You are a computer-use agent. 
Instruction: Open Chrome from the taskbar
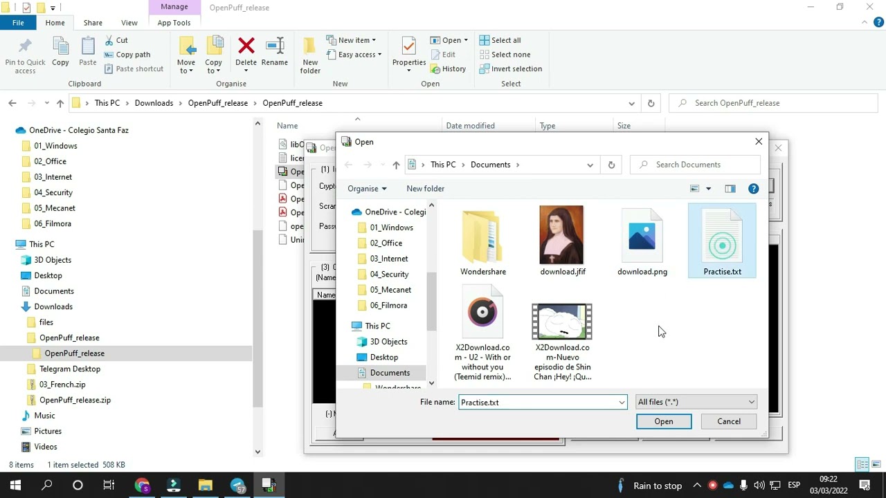coord(142,486)
